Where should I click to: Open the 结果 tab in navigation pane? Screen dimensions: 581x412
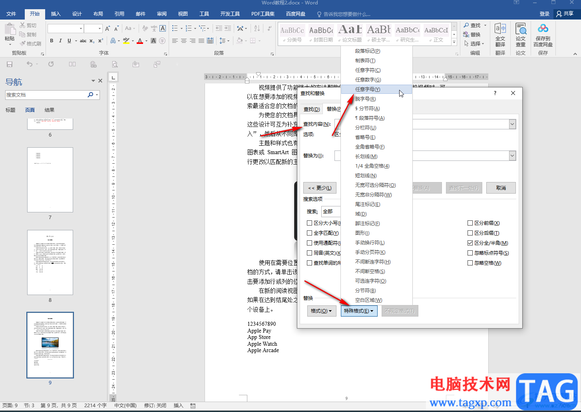point(50,110)
